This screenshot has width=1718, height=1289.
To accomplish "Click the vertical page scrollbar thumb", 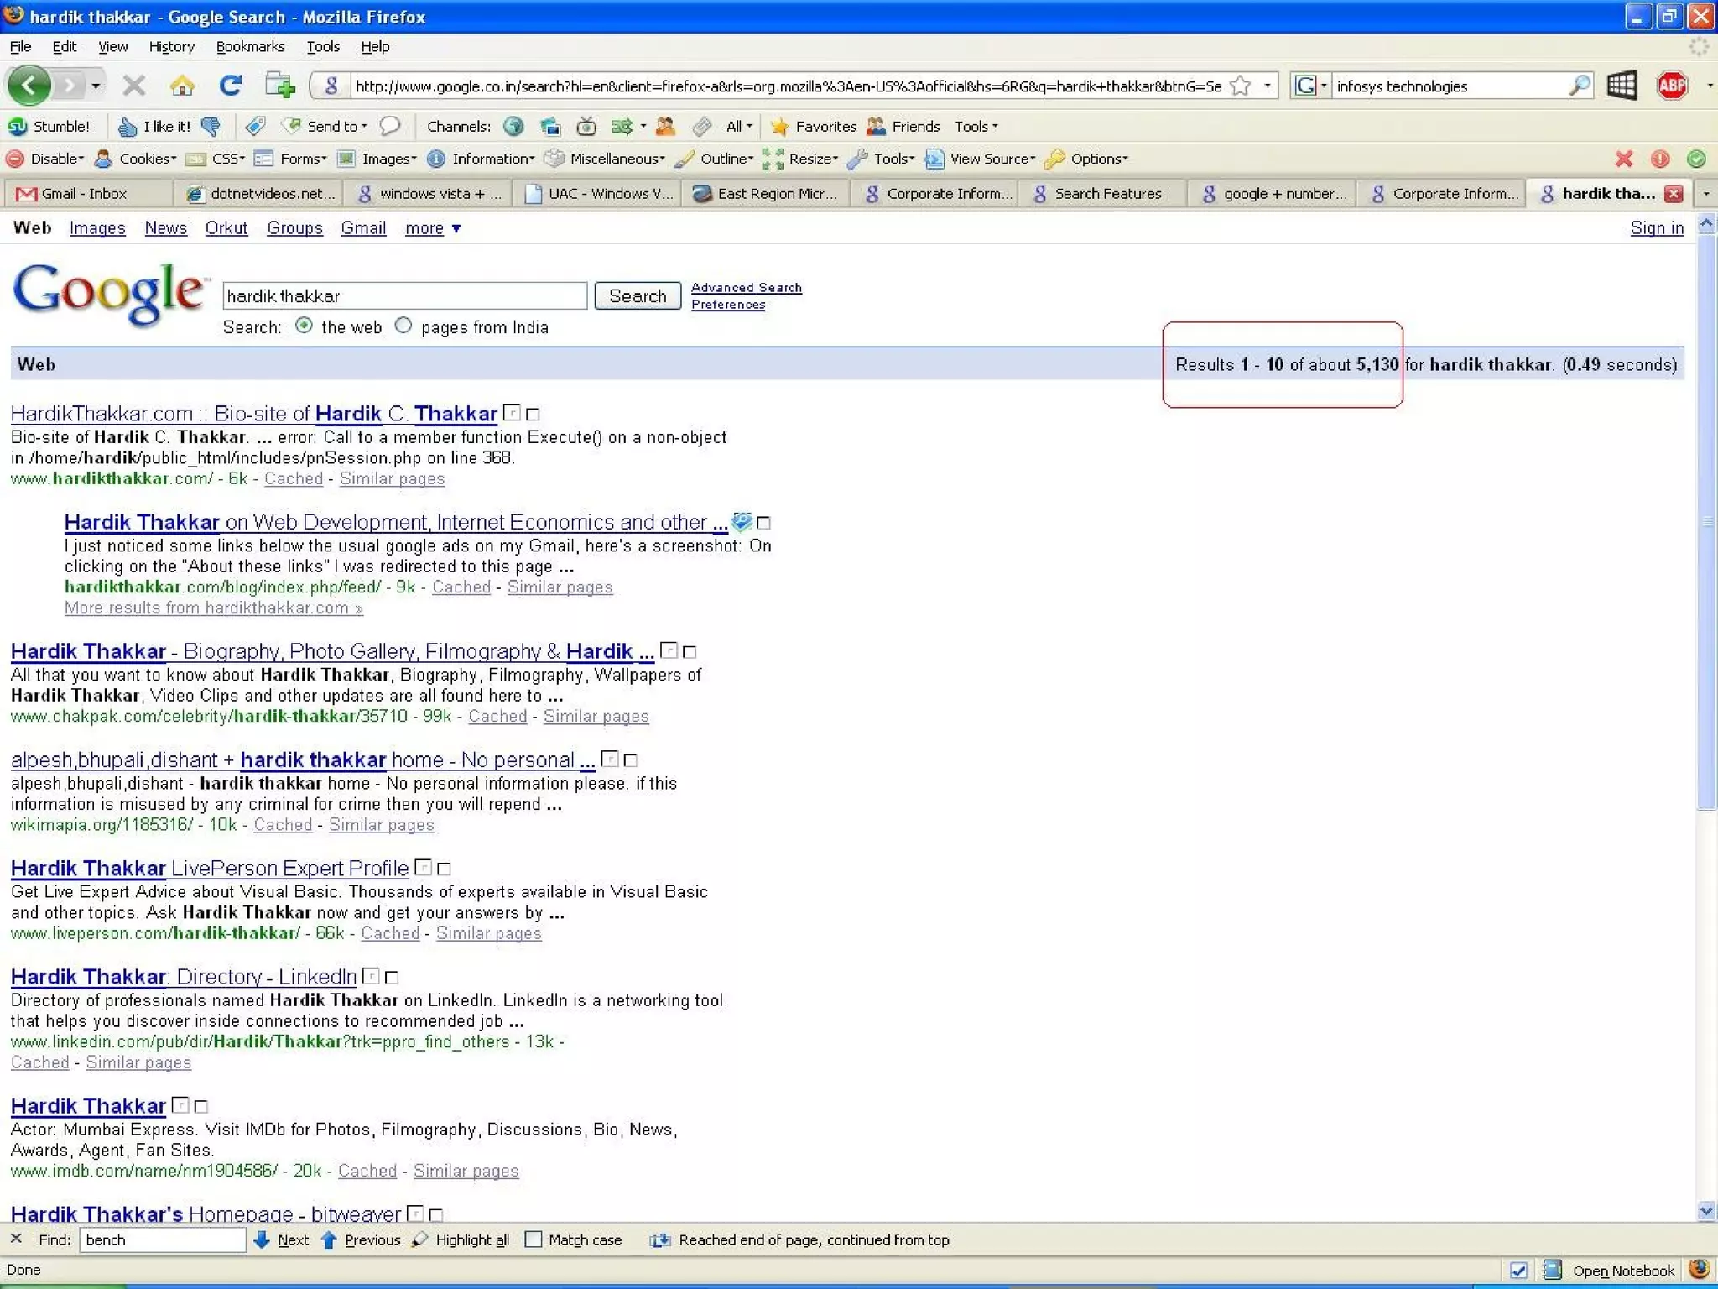I will coord(1705,520).
